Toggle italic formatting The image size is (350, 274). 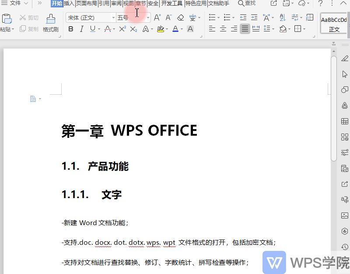[82, 28]
